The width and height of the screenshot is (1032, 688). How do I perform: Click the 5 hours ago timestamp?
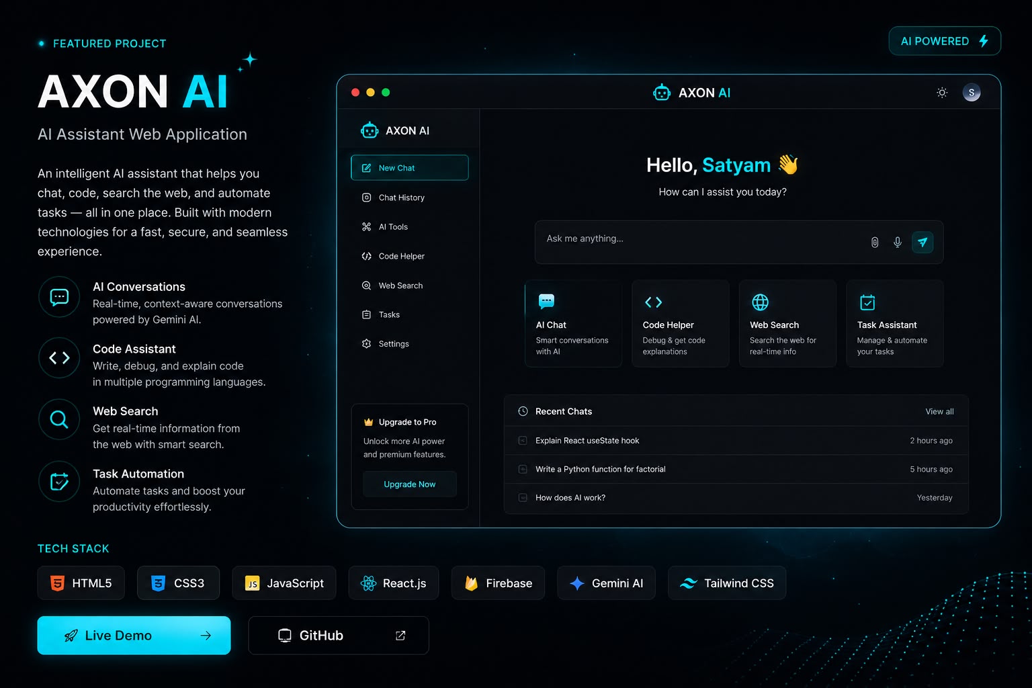coord(931,470)
